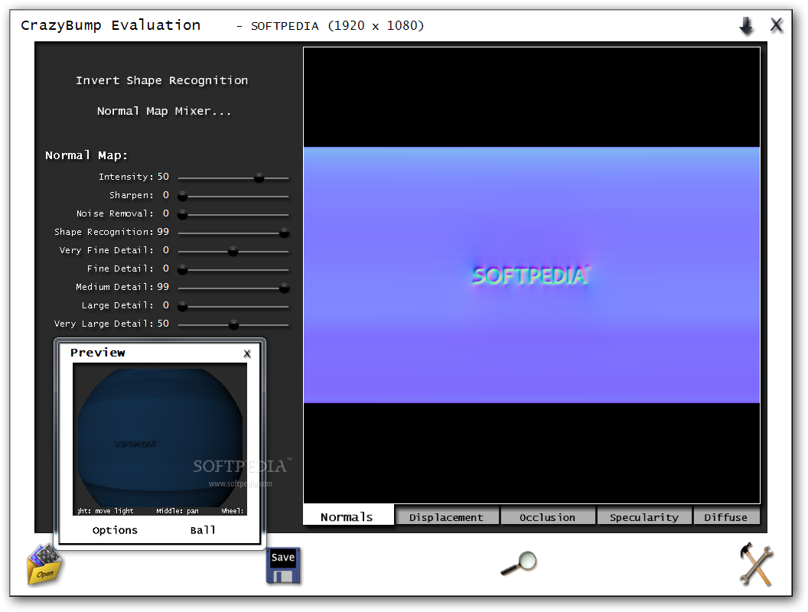This screenshot has height=612, width=808.
Task: Click the 3D ball preview render
Action: [x=160, y=439]
